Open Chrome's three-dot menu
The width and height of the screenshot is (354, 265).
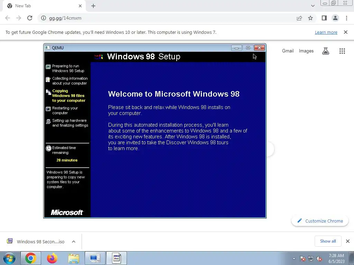click(x=346, y=18)
